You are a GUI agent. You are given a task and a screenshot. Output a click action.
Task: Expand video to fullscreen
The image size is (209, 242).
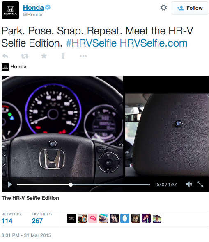(200, 184)
